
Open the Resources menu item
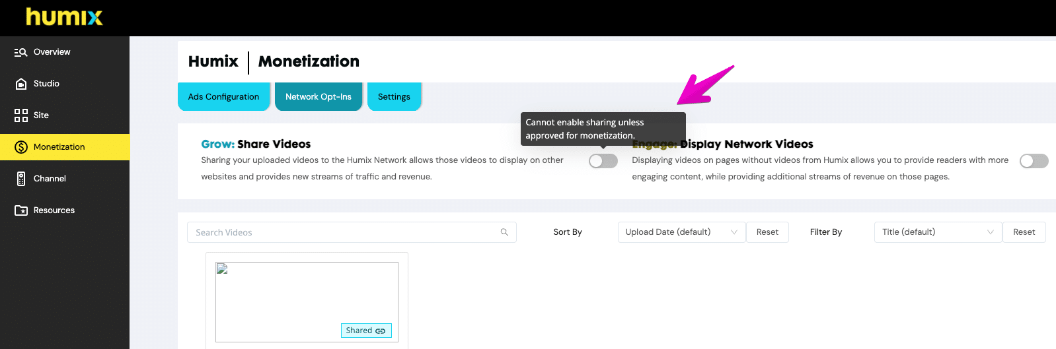click(65, 210)
